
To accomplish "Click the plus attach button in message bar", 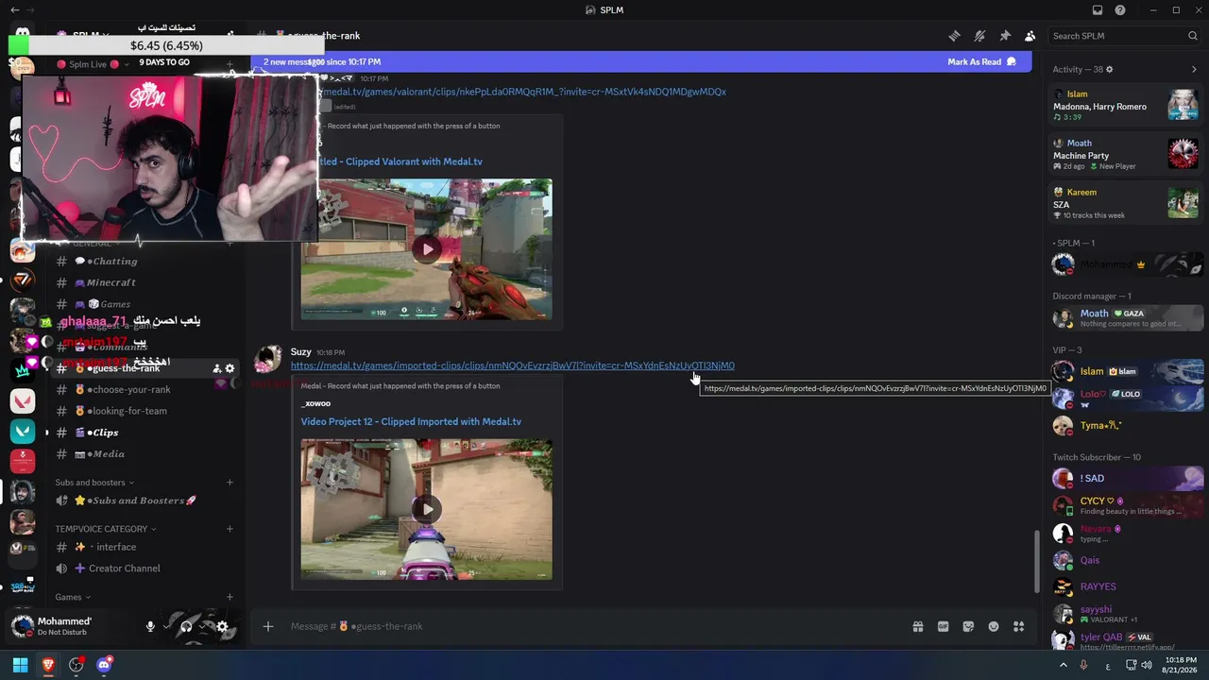I will click(268, 626).
